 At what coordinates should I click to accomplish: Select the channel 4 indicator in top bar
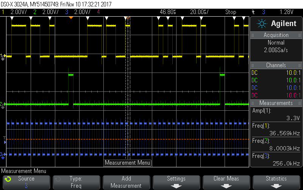pyautogui.click(x=98, y=12)
